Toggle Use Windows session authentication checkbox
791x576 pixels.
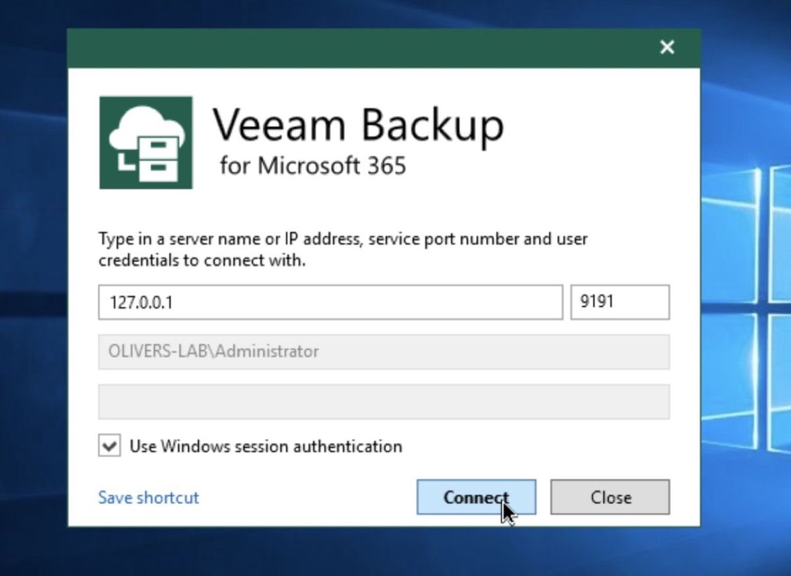pyautogui.click(x=109, y=446)
